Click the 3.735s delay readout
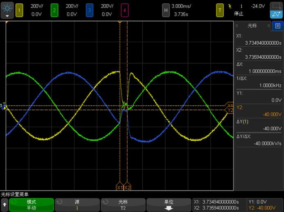 181,14
